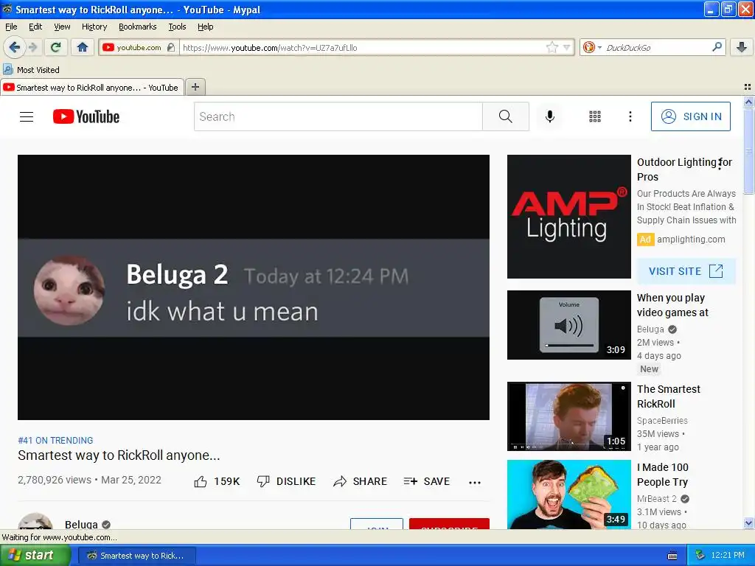Click the VISIT SITE button
This screenshot has height=566, width=755.
[686, 271]
